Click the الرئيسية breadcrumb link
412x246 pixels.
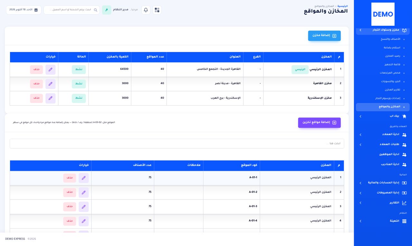pos(342,6)
